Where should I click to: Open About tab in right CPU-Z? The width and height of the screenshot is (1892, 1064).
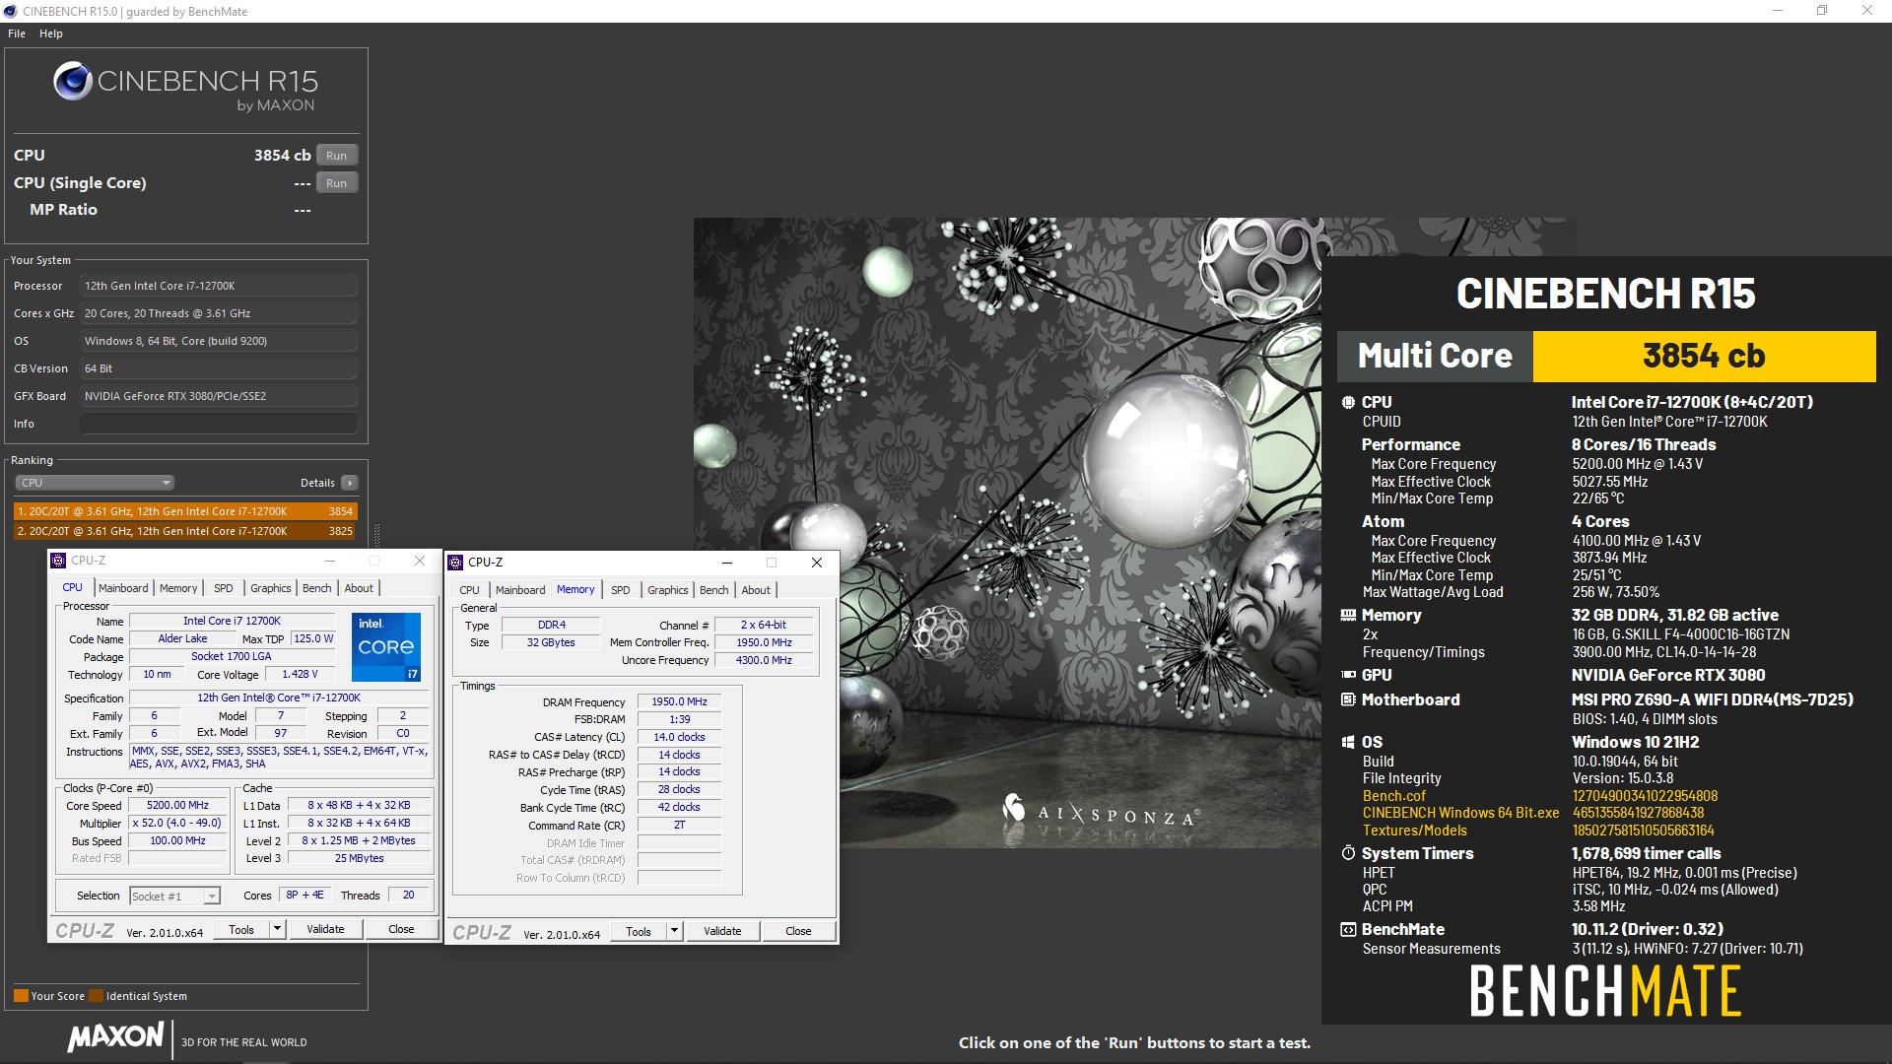pos(756,590)
